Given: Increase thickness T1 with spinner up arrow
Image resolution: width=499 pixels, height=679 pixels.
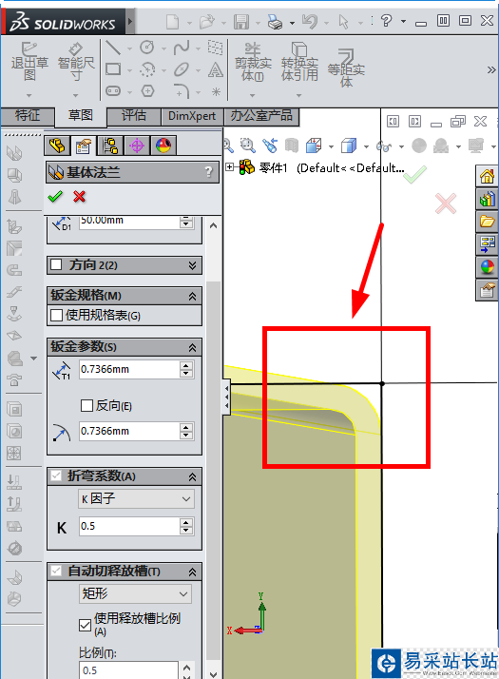Looking at the screenshot, I should [186, 365].
